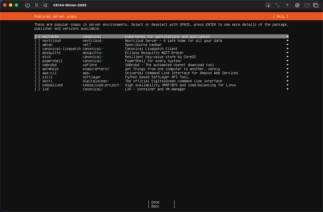Show details arrow for canonical-livepatch
The image size is (323, 212).
[x=288, y=49]
